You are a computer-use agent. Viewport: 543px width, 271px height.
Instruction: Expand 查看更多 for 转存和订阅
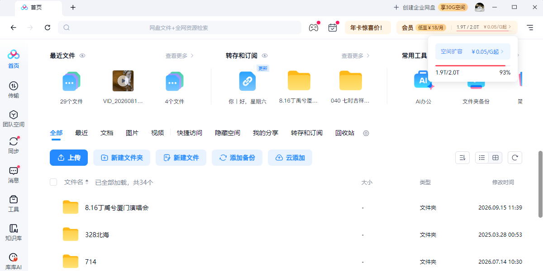[356, 56]
